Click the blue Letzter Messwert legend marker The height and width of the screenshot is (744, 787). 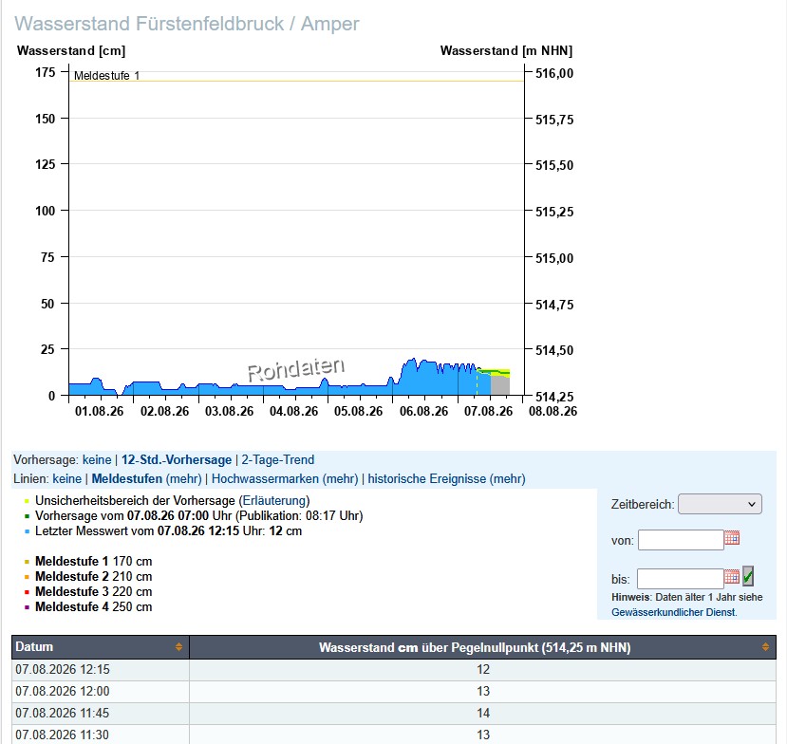pyautogui.click(x=28, y=531)
